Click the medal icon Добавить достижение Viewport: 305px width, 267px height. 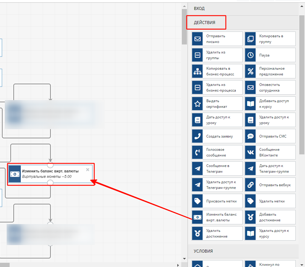[251, 217]
